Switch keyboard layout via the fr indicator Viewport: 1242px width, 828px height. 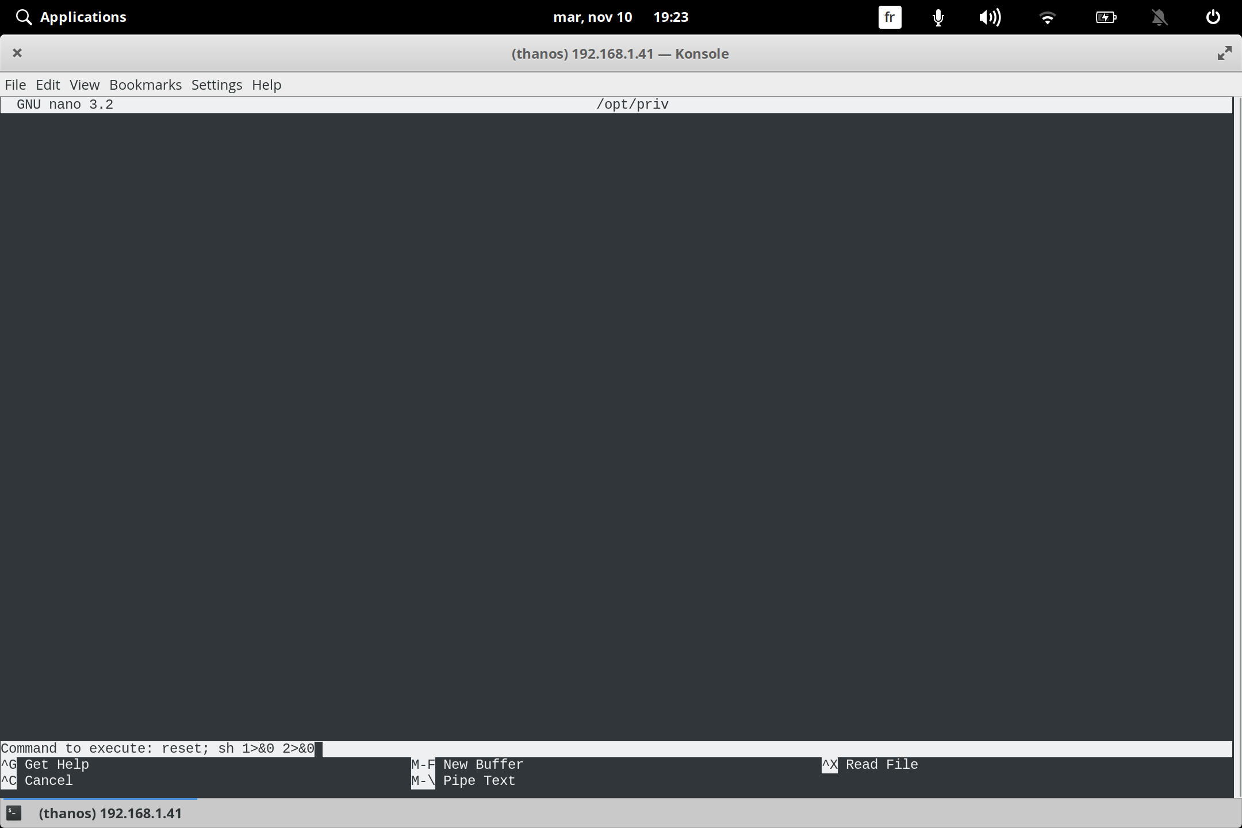(x=889, y=17)
